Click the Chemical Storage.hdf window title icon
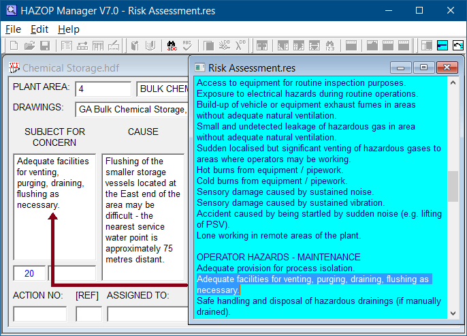 point(14,67)
